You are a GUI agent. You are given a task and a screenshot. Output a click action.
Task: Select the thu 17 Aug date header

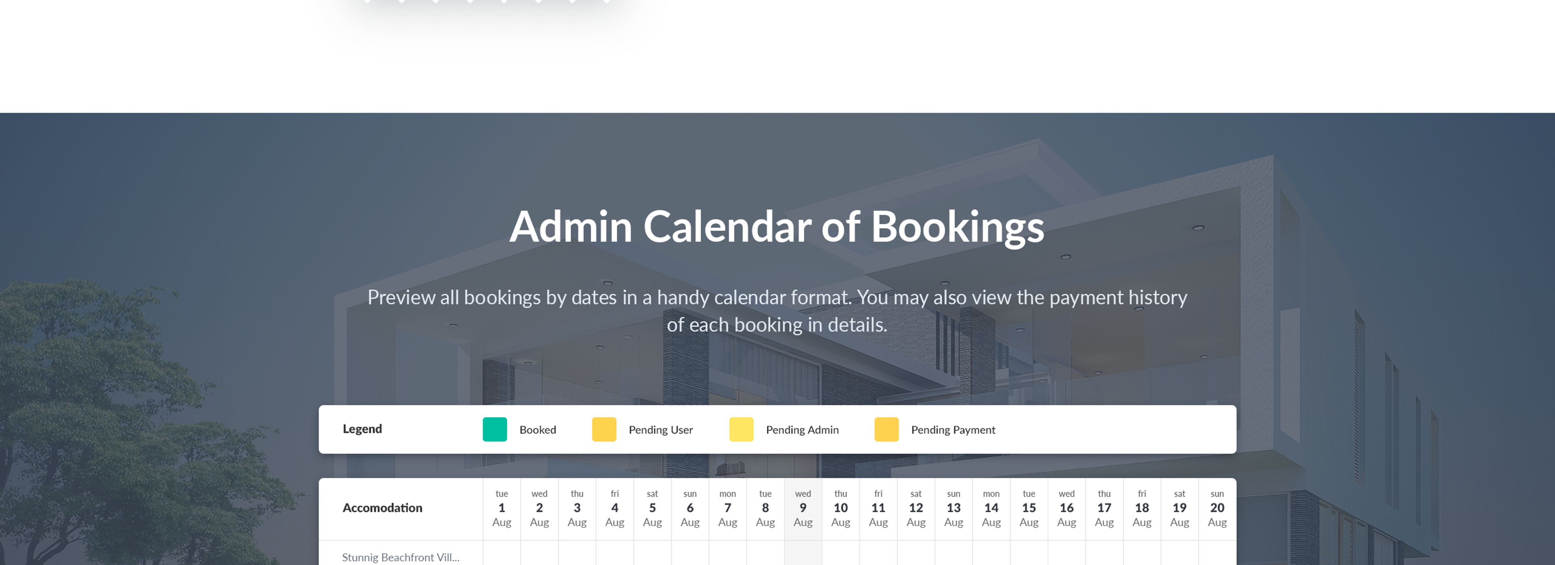(1104, 508)
